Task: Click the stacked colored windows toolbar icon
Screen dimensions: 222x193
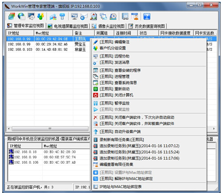Action: coord(12,16)
